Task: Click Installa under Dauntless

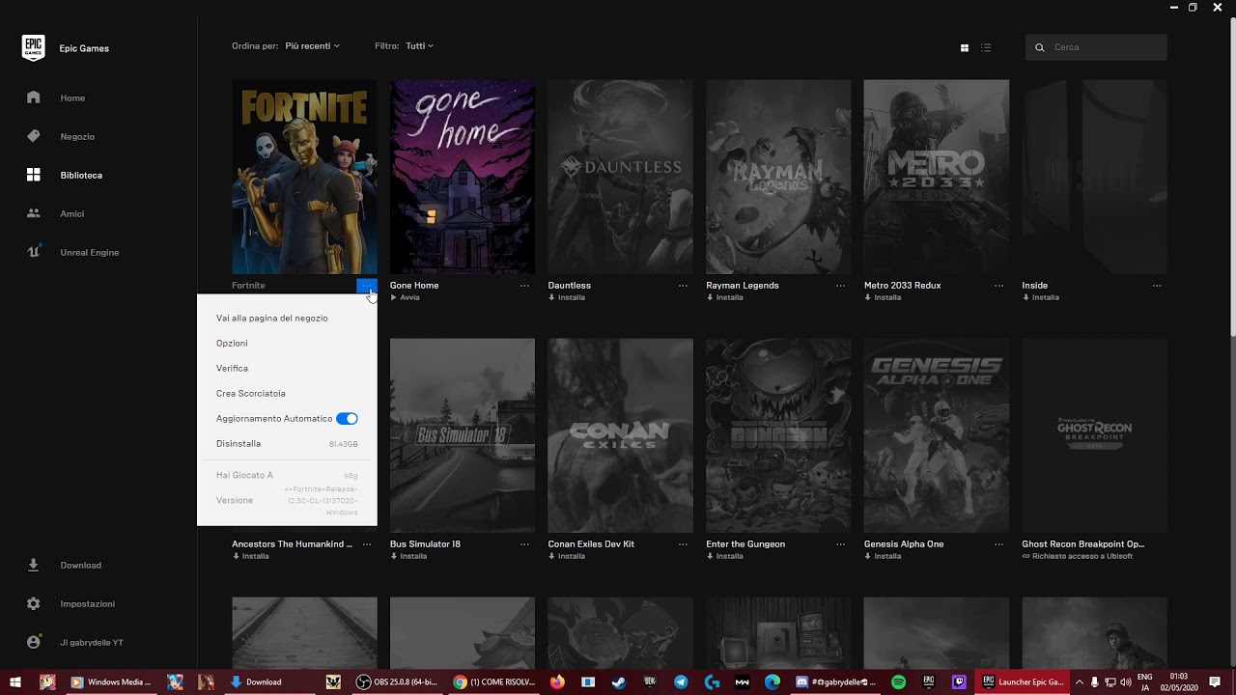Action: (567, 297)
